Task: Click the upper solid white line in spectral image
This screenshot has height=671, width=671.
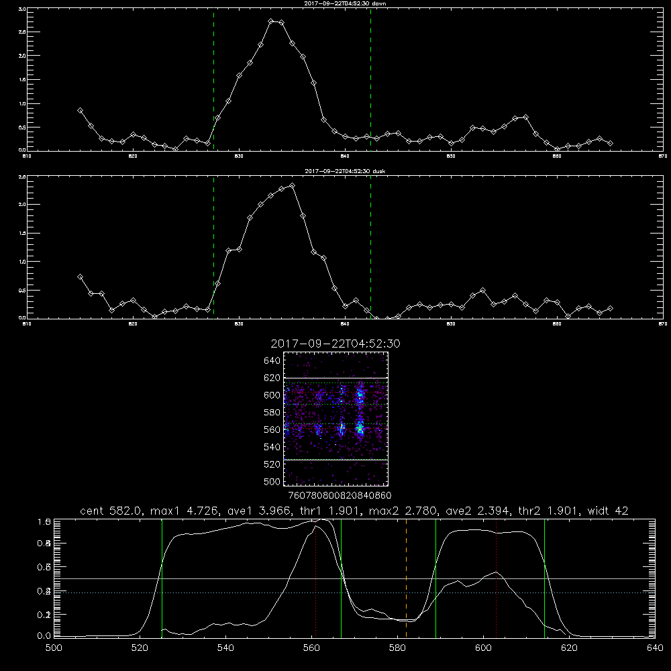Action: [335, 378]
